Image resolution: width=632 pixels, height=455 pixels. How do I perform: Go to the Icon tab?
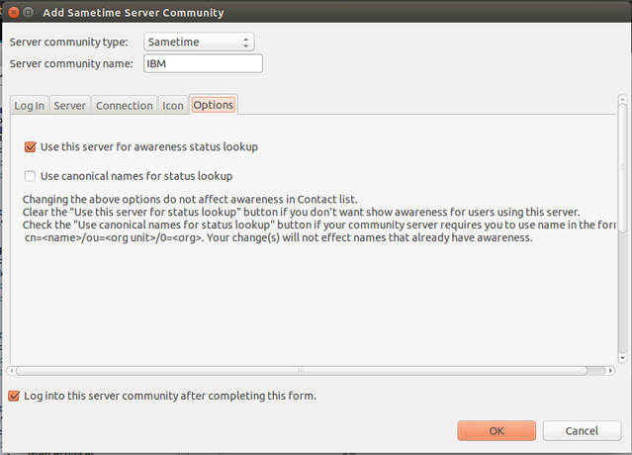173,106
